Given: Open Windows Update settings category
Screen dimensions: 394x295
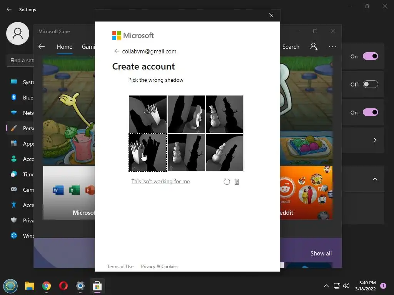Looking at the screenshot, I should tap(20, 236).
